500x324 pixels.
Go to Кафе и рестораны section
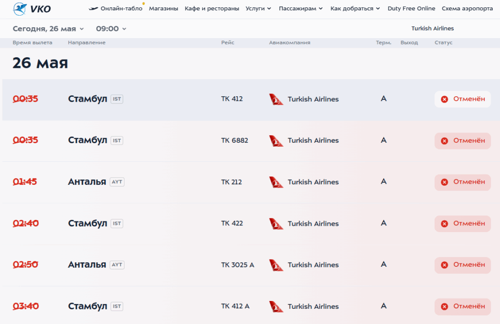click(x=212, y=9)
